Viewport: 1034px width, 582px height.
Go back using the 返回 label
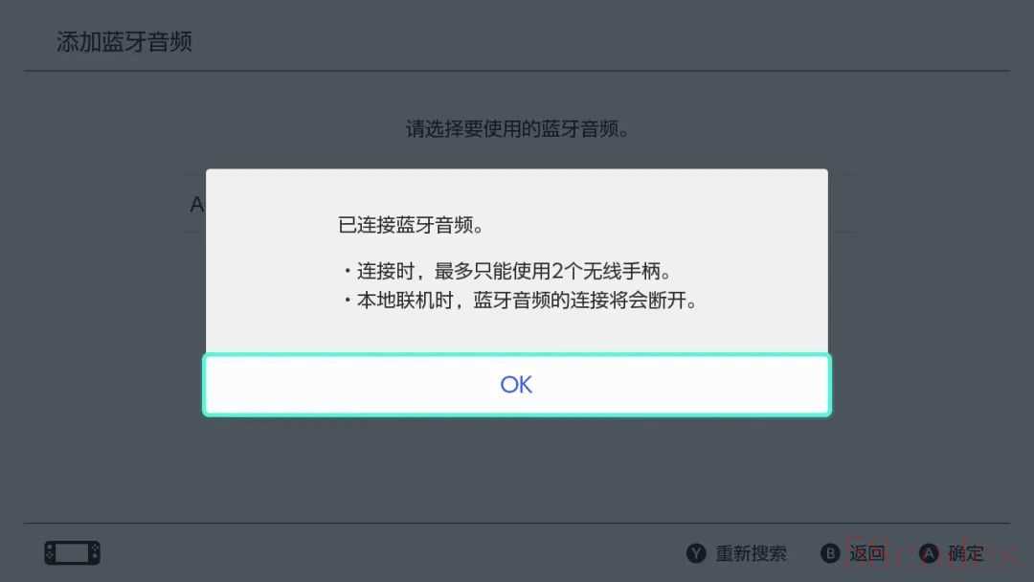[867, 553]
